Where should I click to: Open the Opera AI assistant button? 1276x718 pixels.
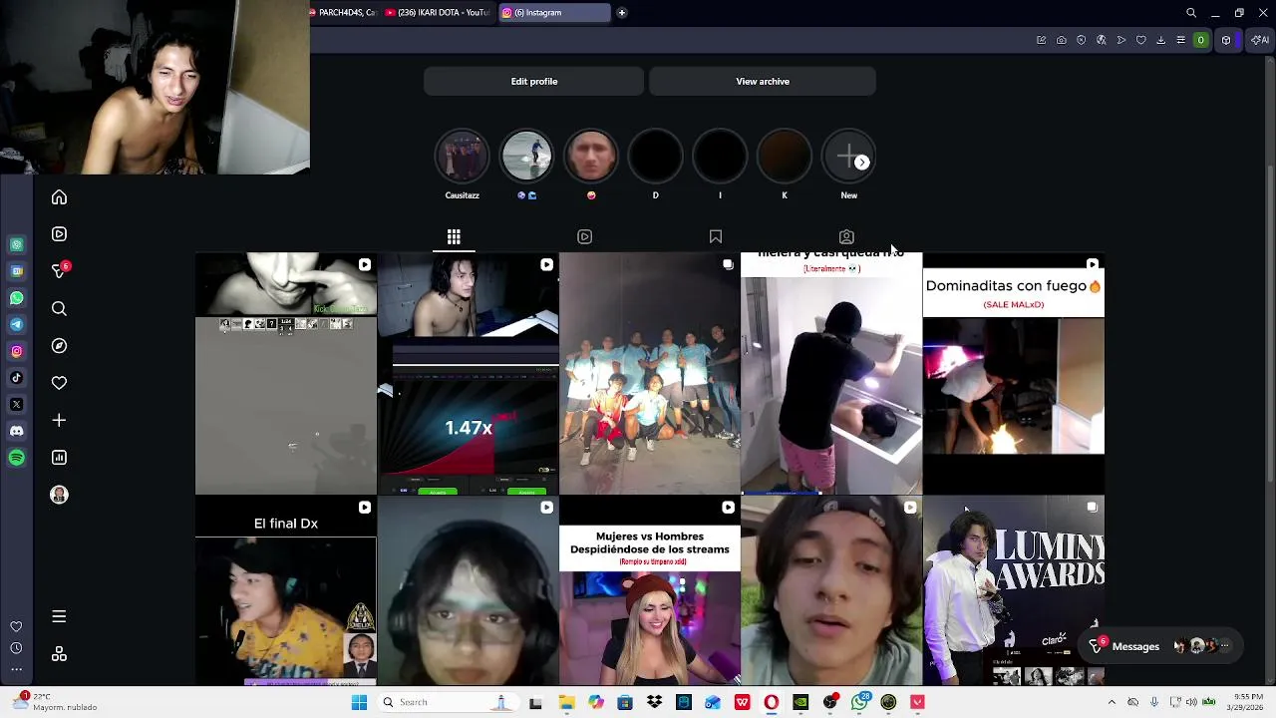[1260, 40]
